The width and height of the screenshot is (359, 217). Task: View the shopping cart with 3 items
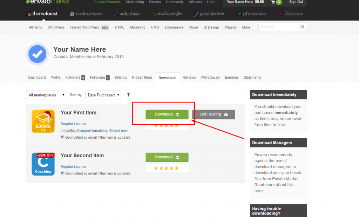point(277,2)
